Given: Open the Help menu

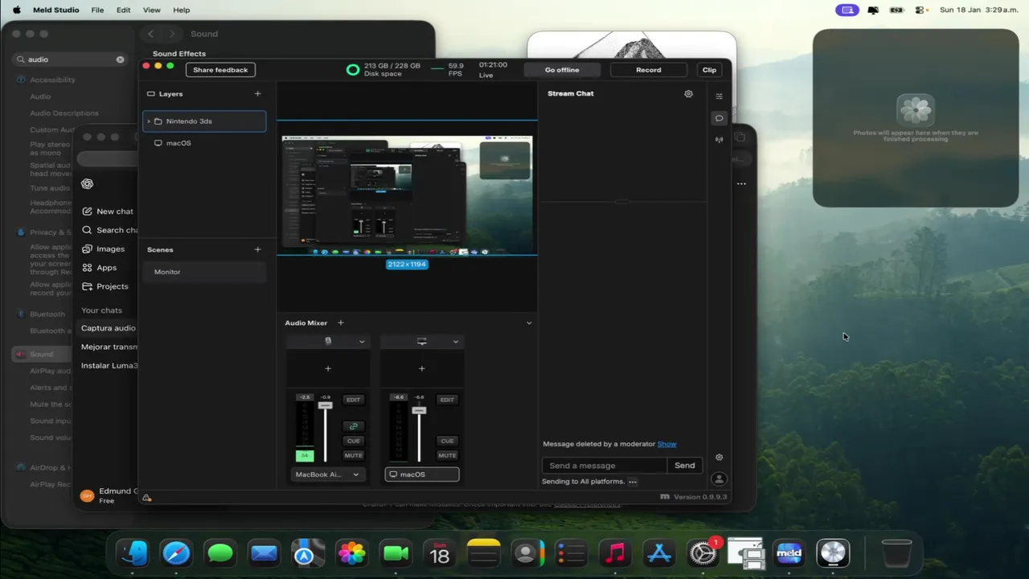Looking at the screenshot, I should tap(182, 10).
